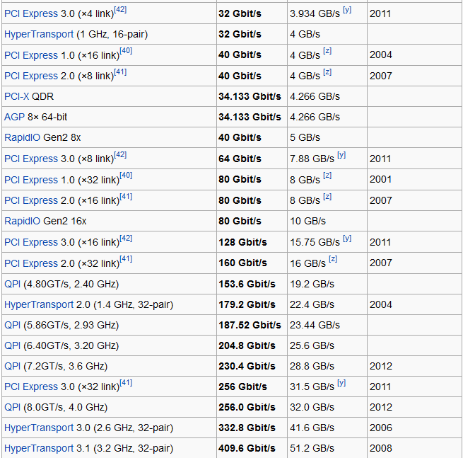463x458 pixels.
Task: Open QPI link in 5.86GT/s row
Action: pyautogui.click(x=13, y=325)
